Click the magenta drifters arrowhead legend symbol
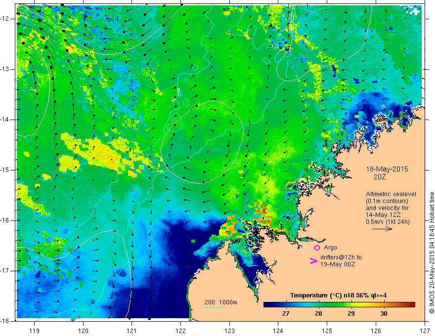Viewport: 435px width, 336px height. click(313, 261)
